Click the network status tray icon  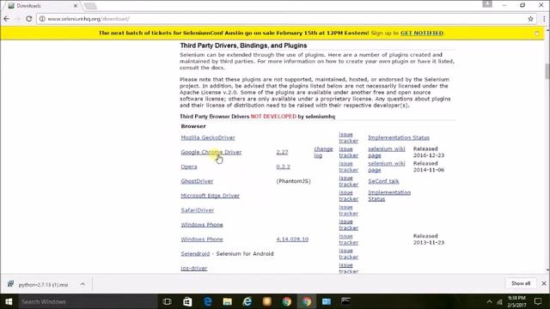499,302
